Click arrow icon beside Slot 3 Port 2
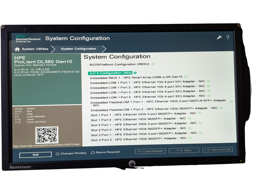Screen dimensions: 255x192 pos(190,138)
